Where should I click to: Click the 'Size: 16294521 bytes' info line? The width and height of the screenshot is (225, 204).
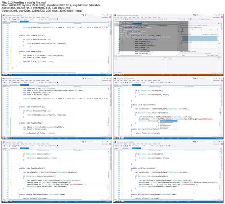(x=51, y=5)
